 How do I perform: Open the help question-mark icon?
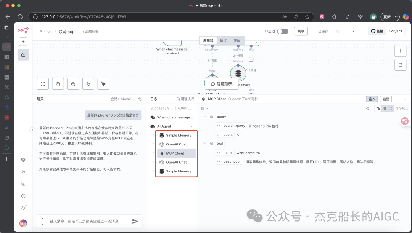coord(23,196)
